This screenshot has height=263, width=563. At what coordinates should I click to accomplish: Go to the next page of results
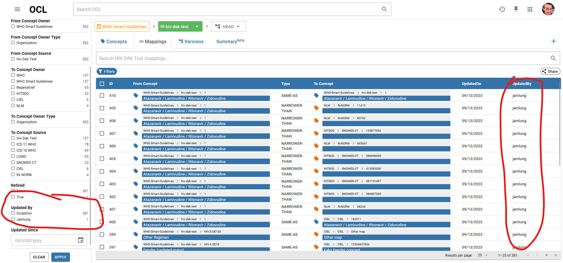pyautogui.click(x=546, y=255)
